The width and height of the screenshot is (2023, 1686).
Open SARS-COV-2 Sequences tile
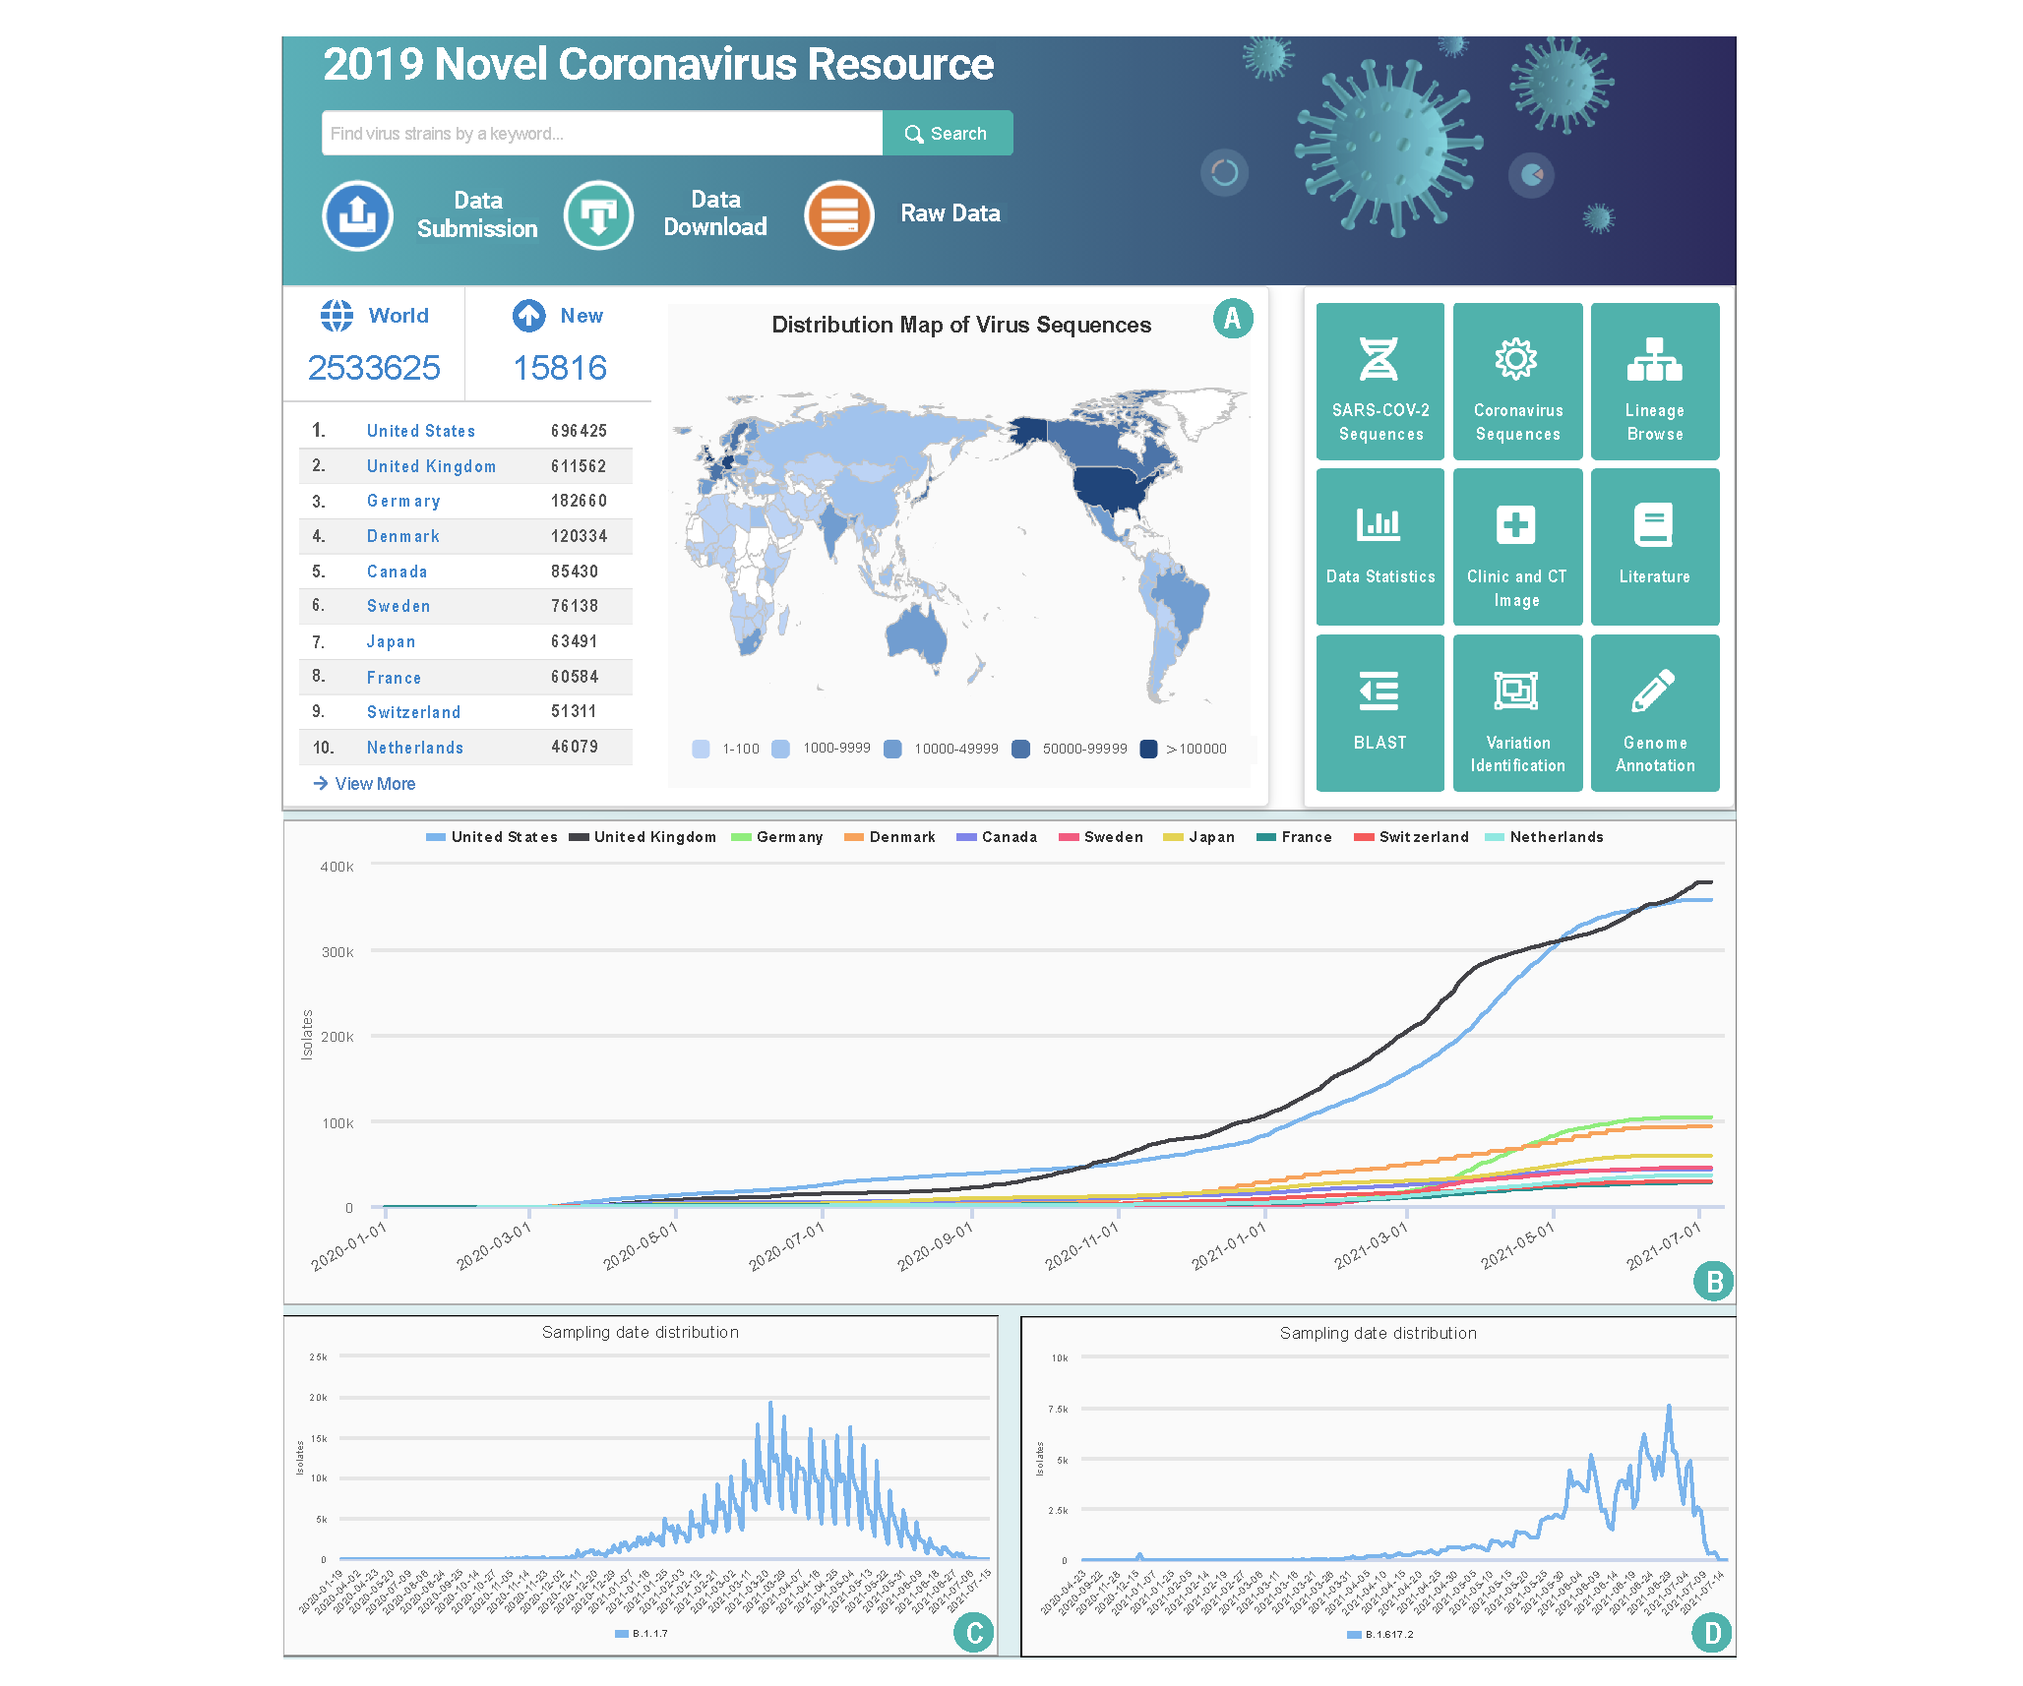click(x=1379, y=382)
